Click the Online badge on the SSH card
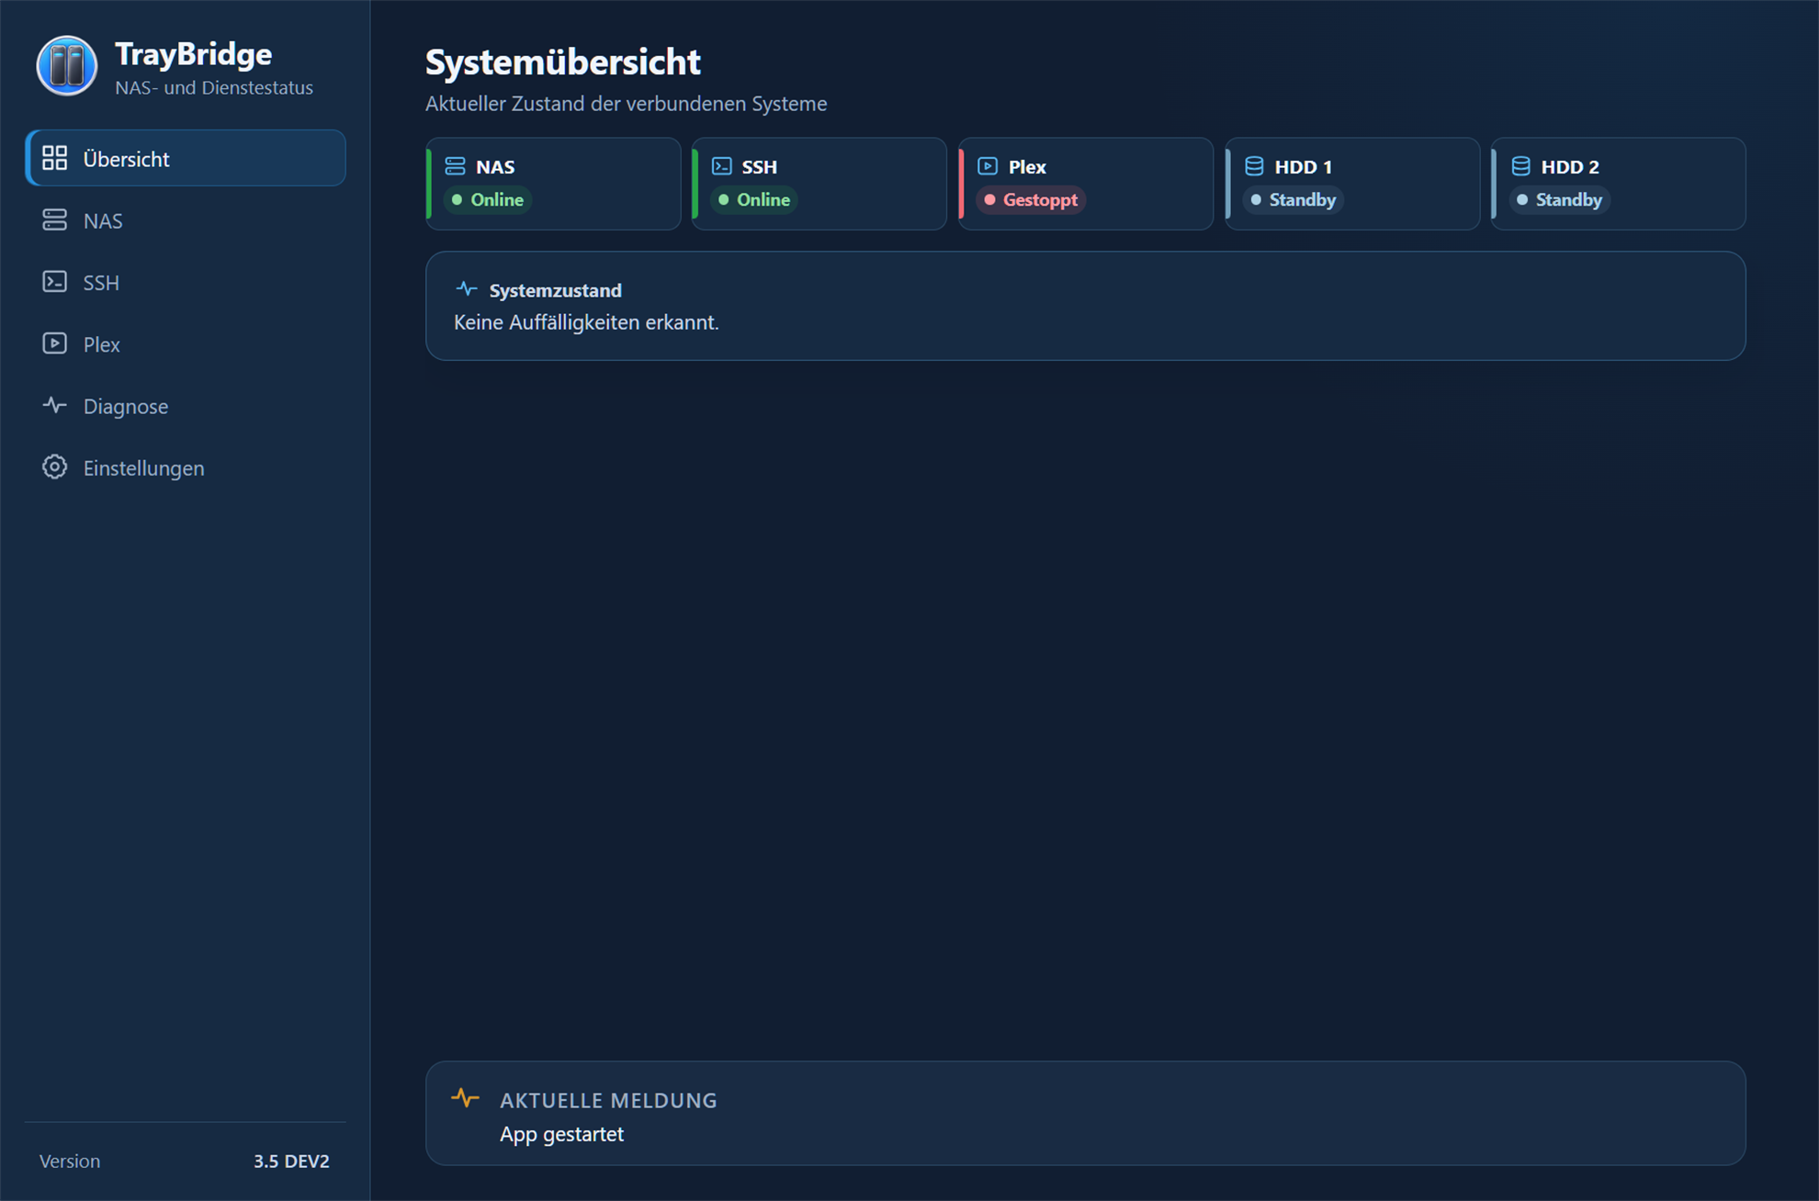 coord(754,199)
